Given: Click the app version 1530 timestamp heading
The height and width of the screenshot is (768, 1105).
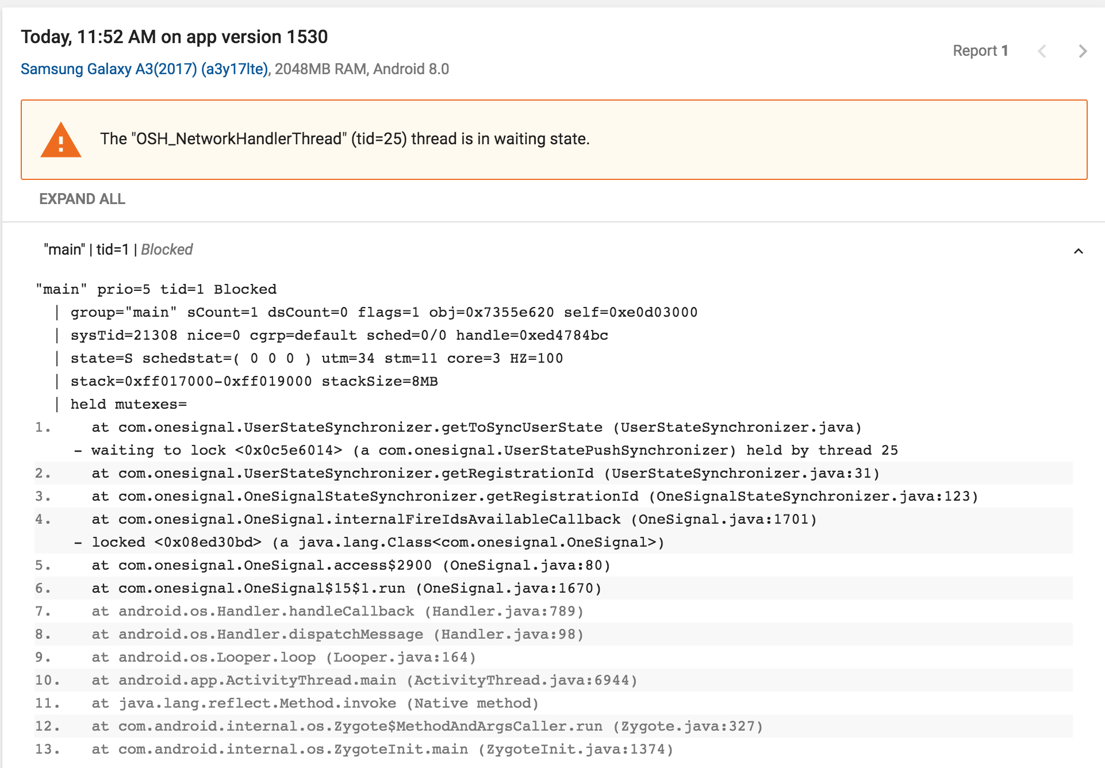Looking at the screenshot, I should point(174,36).
